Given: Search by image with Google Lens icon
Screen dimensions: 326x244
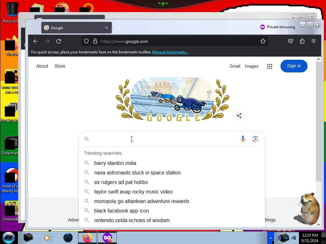Looking at the screenshot, I should (256, 139).
